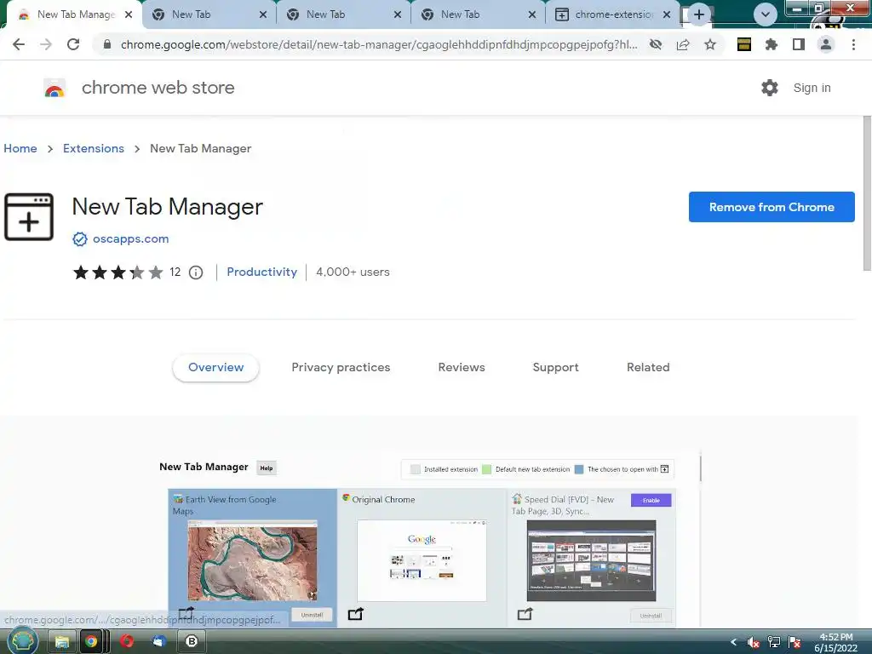
Task: Click Remove from Chrome button
Action: tap(772, 207)
